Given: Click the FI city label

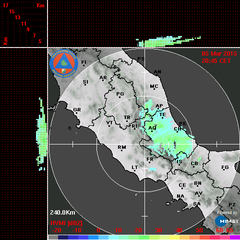Looking at the screenshot, I should pos(84,62).
